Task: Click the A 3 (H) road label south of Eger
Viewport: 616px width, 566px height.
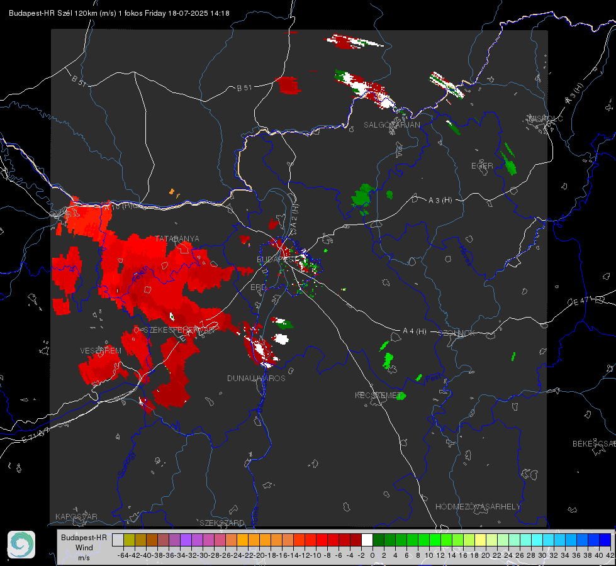Action: coord(440,201)
